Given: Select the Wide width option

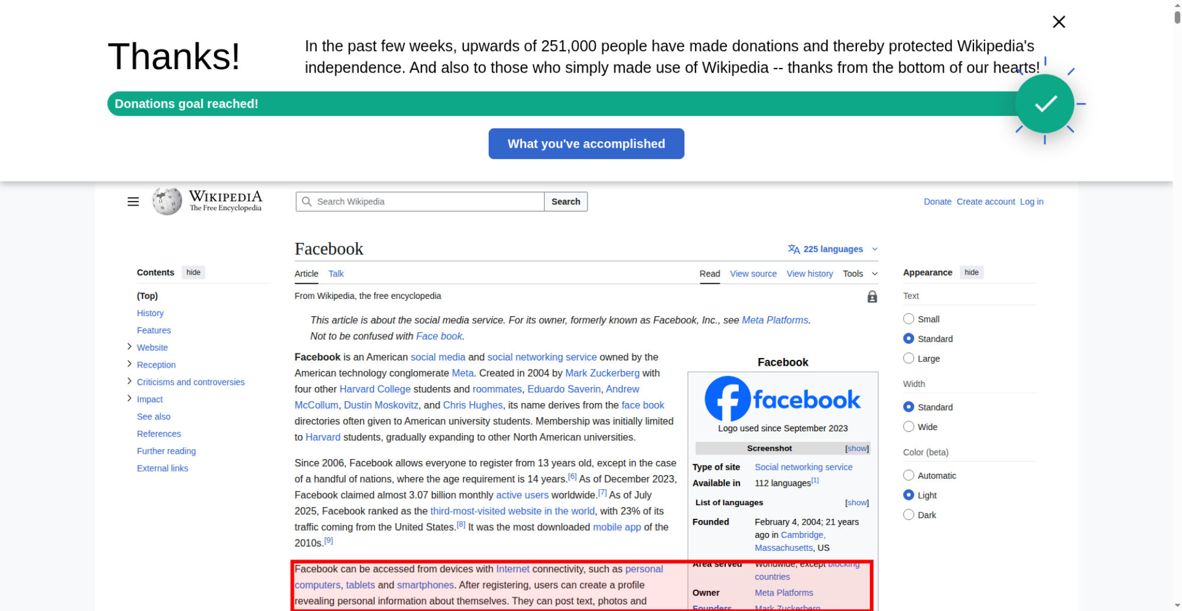Looking at the screenshot, I should (908, 427).
